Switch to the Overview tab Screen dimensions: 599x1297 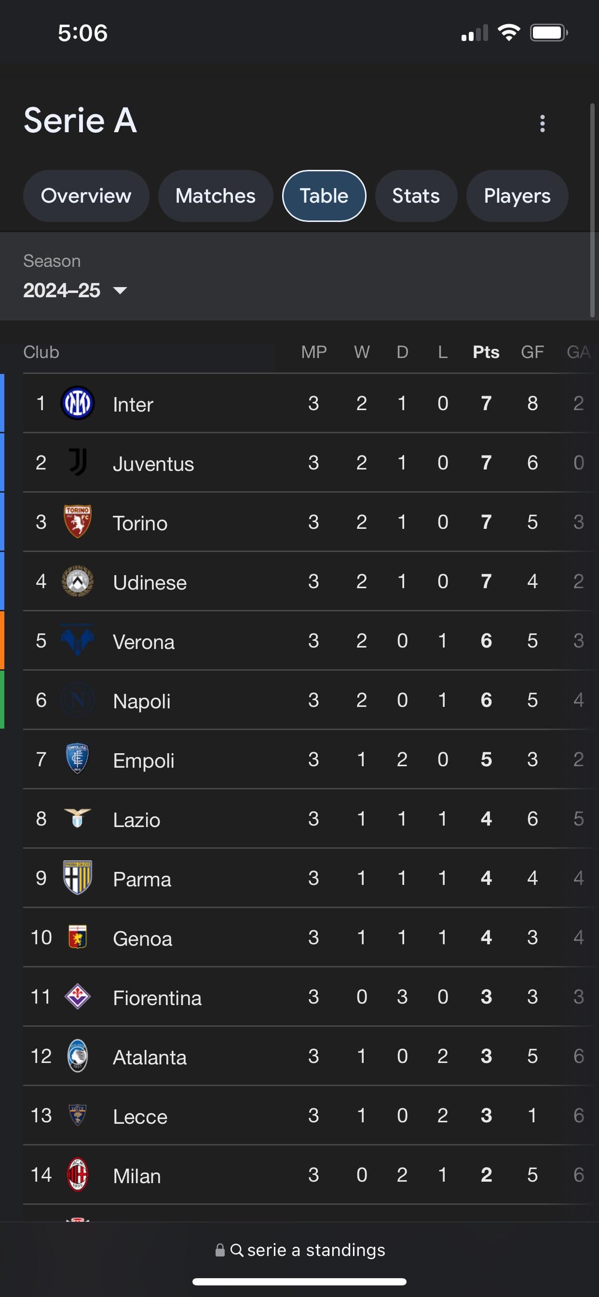[x=86, y=196]
